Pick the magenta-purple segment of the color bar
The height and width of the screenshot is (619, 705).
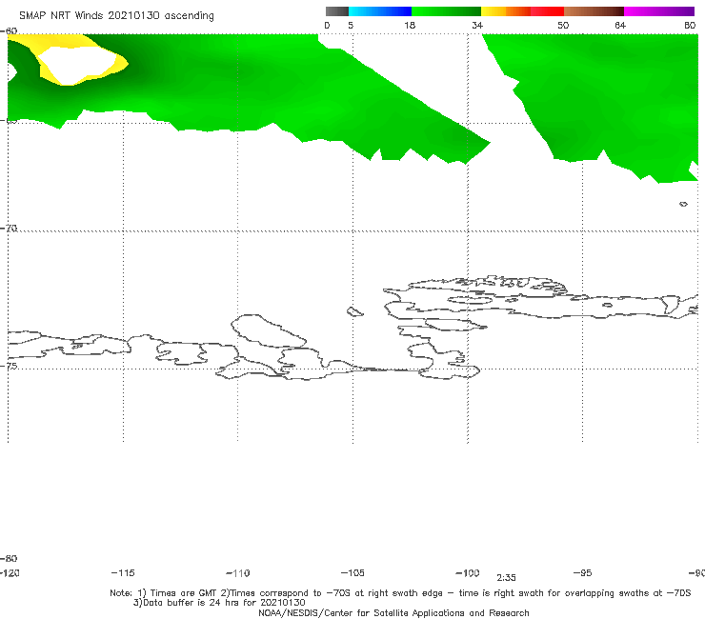[659, 11]
